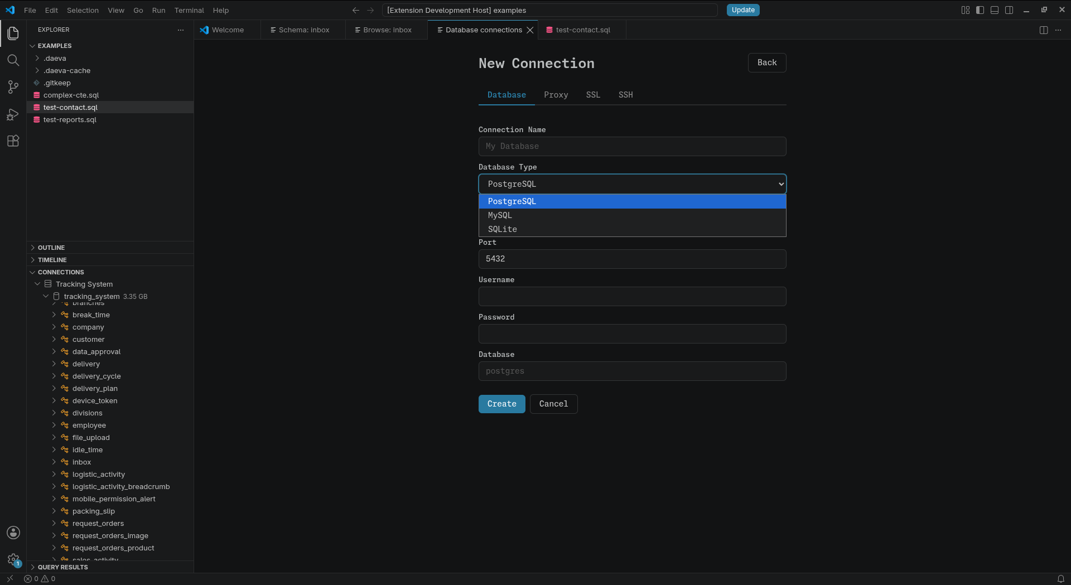Close the Database connections tab

coord(530,30)
